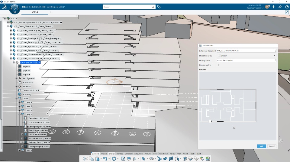Click the Copy icon in bottom toolbar
The image size is (290, 162).
[91, 159]
